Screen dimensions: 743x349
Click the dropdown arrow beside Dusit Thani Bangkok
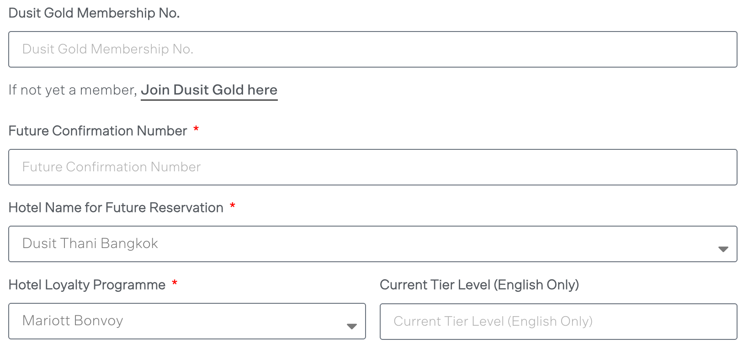click(x=723, y=249)
